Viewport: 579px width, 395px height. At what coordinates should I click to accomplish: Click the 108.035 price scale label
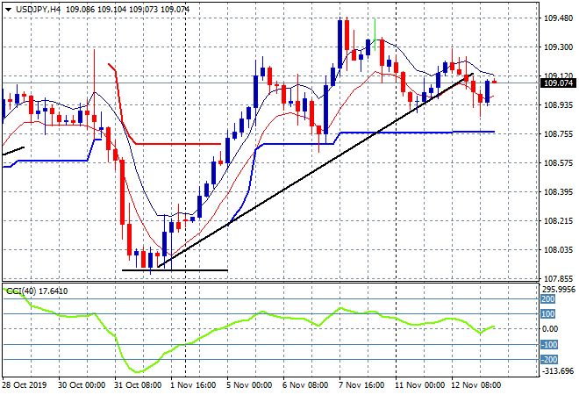pyautogui.click(x=558, y=250)
